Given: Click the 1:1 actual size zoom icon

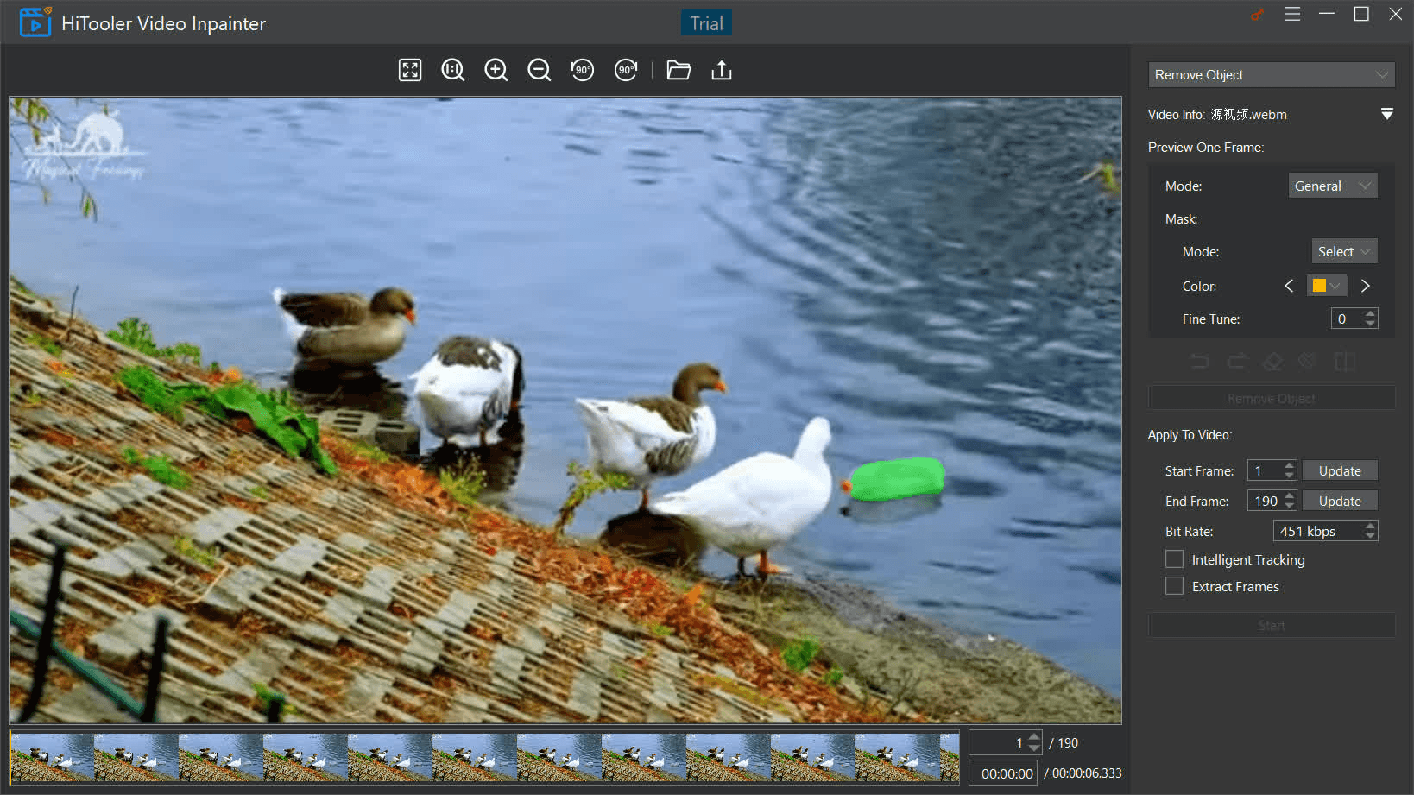Looking at the screenshot, I should 453,70.
